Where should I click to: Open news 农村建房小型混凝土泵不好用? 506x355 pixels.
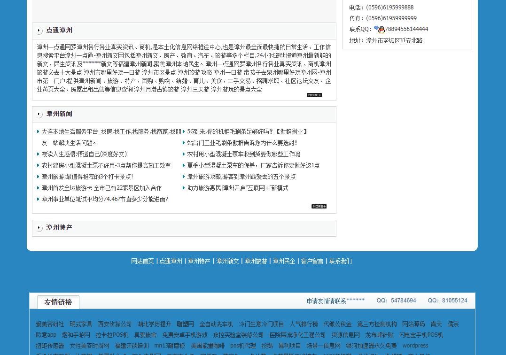tap(106, 165)
